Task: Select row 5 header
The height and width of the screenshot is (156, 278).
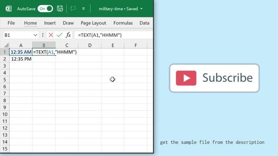Action: [x=5, y=80]
